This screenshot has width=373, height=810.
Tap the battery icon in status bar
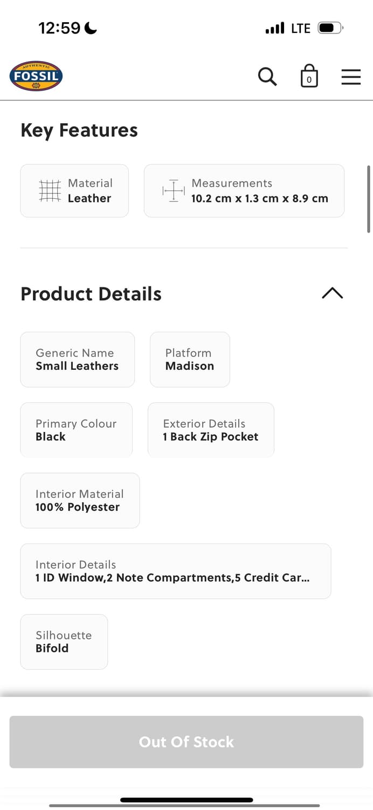click(329, 28)
